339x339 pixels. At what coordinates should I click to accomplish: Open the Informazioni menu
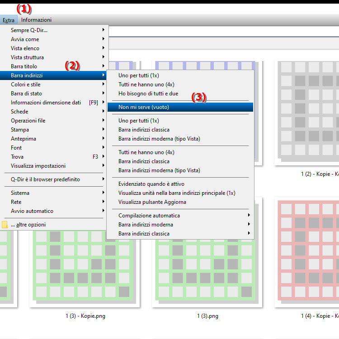pyautogui.click(x=36, y=20)
